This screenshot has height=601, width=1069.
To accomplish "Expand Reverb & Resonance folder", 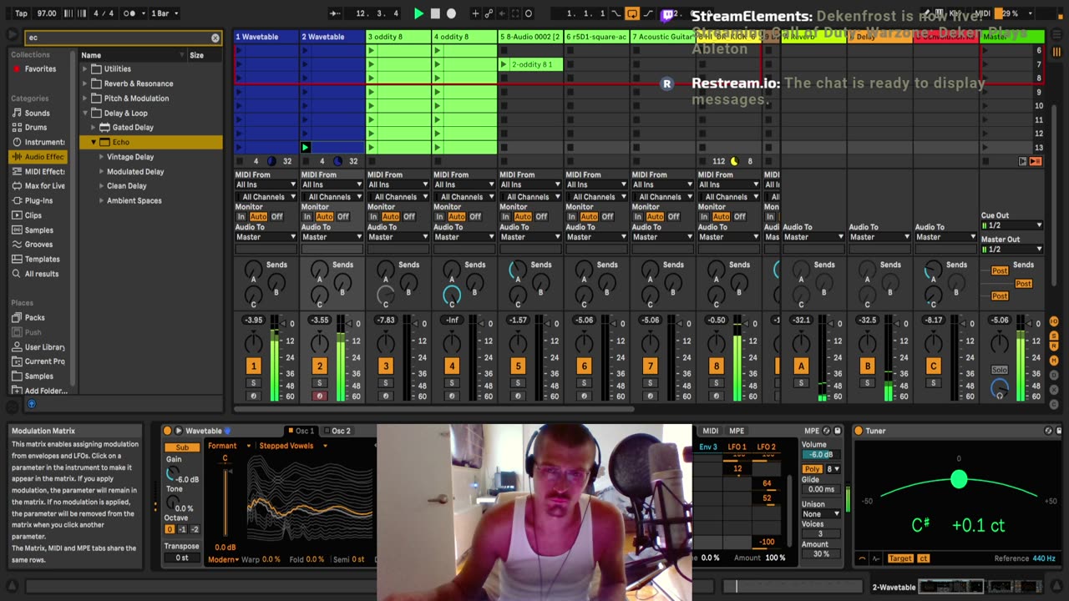I will 84,83.
